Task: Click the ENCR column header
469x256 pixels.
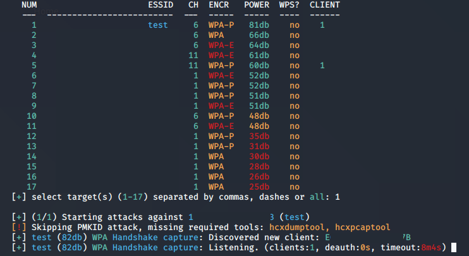Action: pyautogui.click(x=219, y=5)
